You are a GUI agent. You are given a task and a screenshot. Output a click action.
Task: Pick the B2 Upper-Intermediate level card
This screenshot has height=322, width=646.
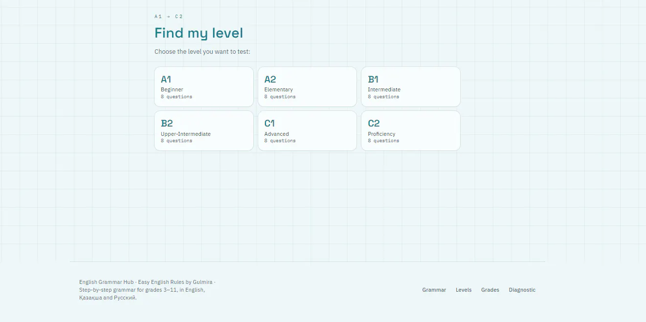(x=204, y=131)
